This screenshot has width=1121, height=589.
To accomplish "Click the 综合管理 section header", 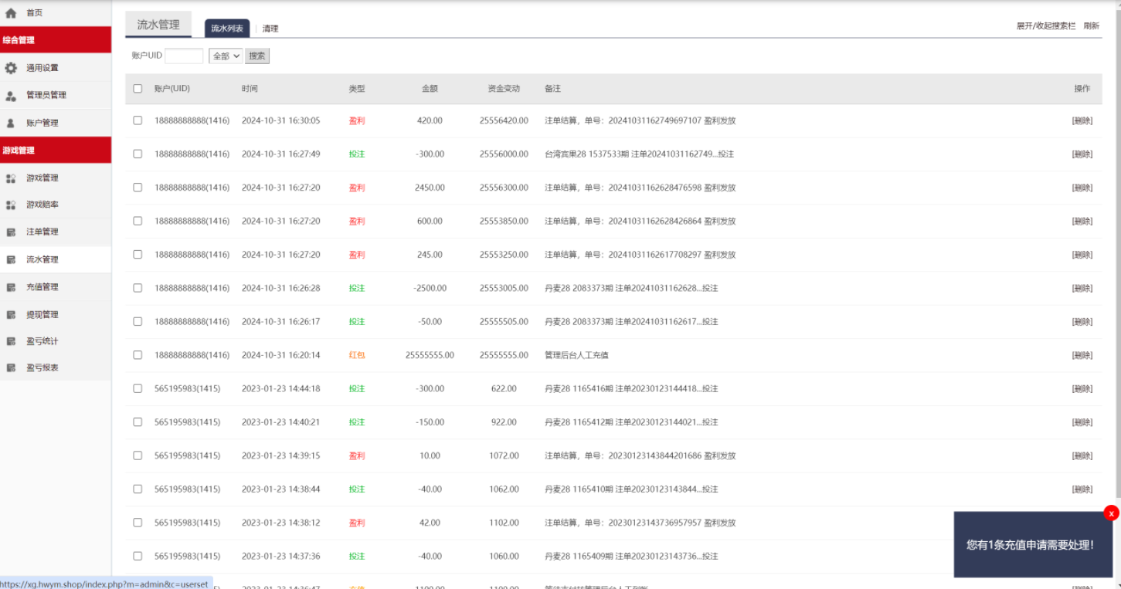I will [56, 40].
